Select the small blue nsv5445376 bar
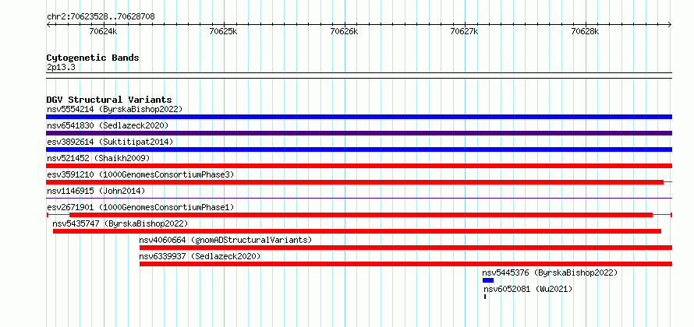Screen dimensions: 694x327 point(487,280)
